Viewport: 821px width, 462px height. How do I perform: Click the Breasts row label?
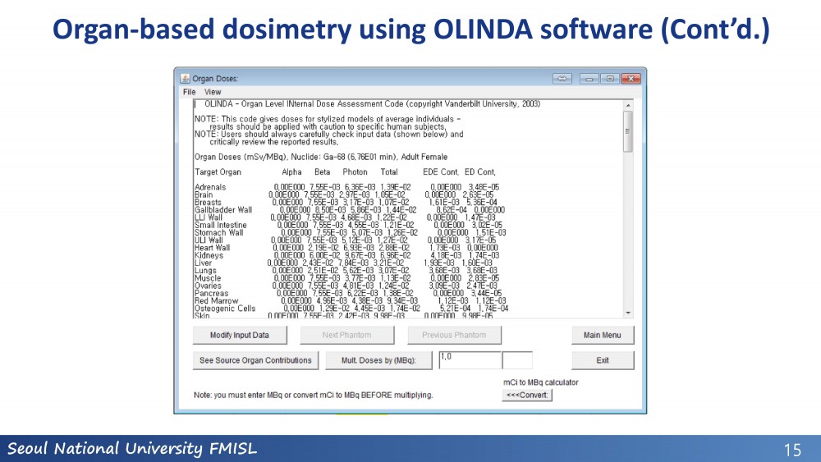(x=208, y=202)
